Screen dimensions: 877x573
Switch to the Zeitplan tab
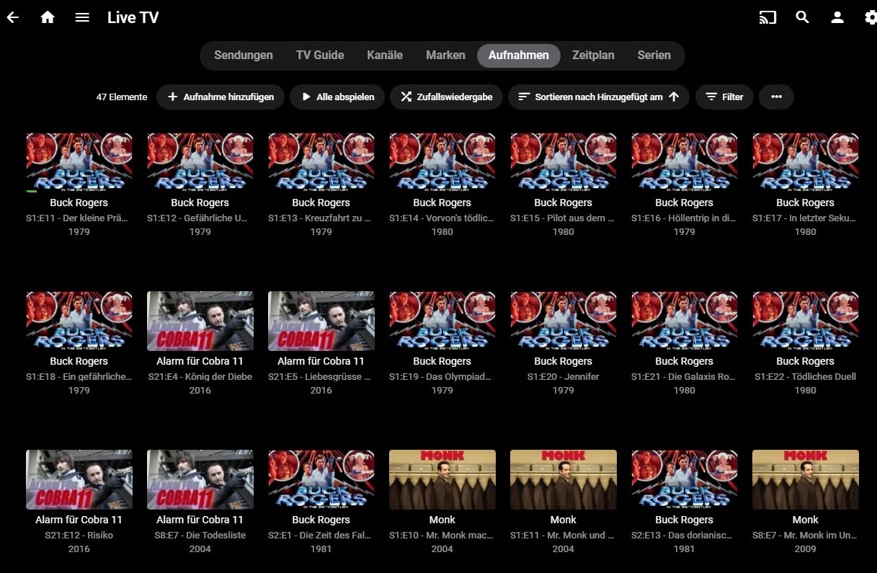pyautogui.click(x=593, y=55)
